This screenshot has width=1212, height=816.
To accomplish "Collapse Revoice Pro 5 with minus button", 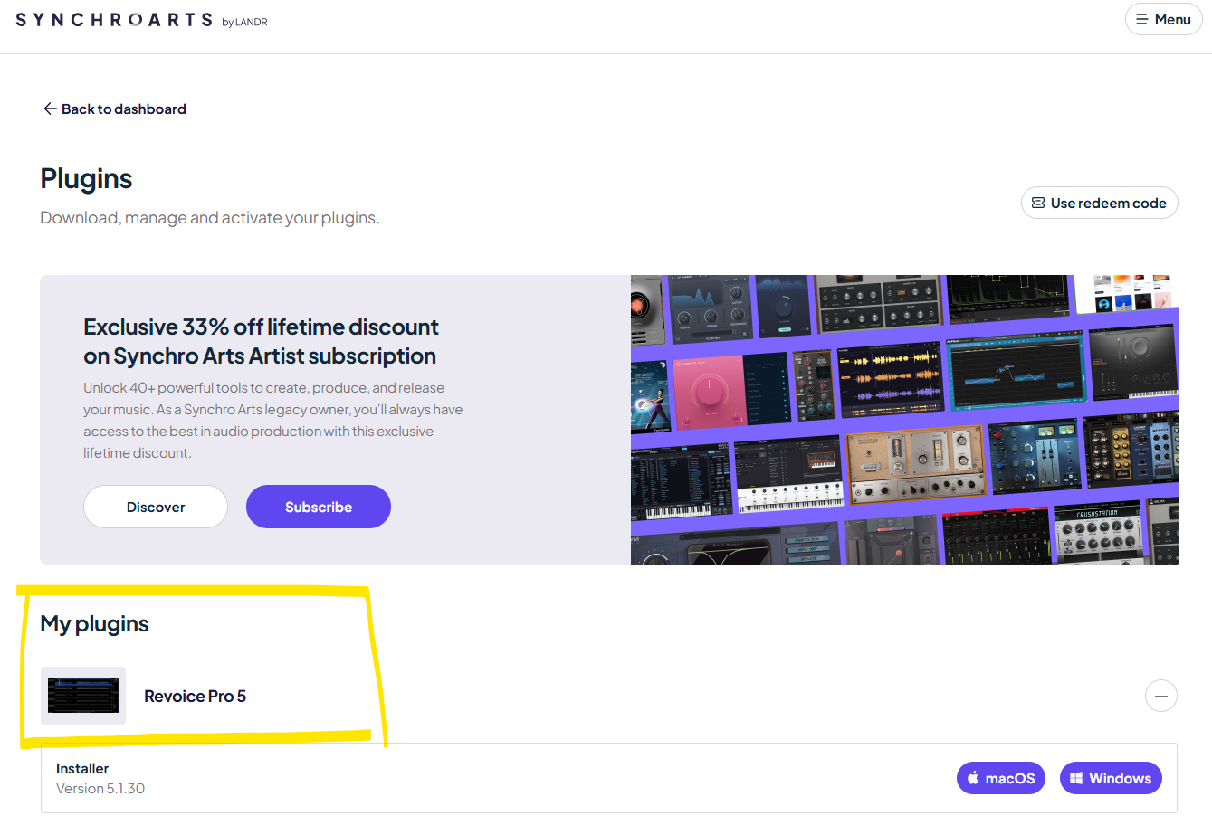I will coord(1160,696).
